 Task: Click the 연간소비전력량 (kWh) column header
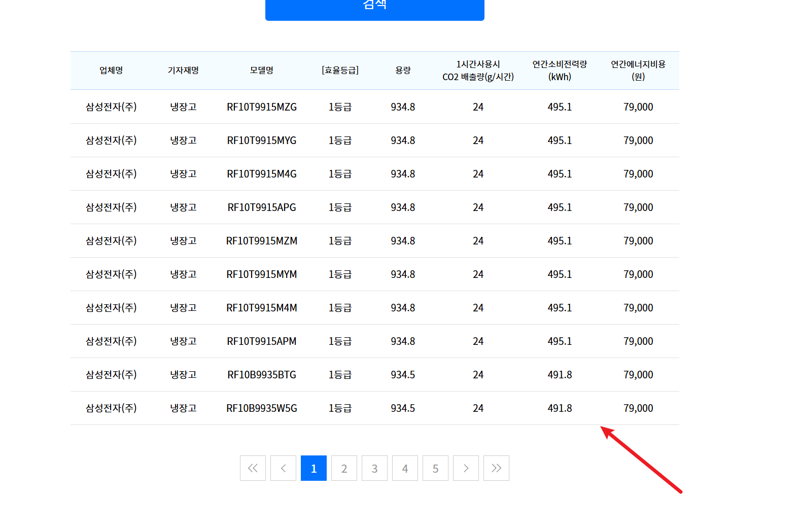(x=560, y=70)
